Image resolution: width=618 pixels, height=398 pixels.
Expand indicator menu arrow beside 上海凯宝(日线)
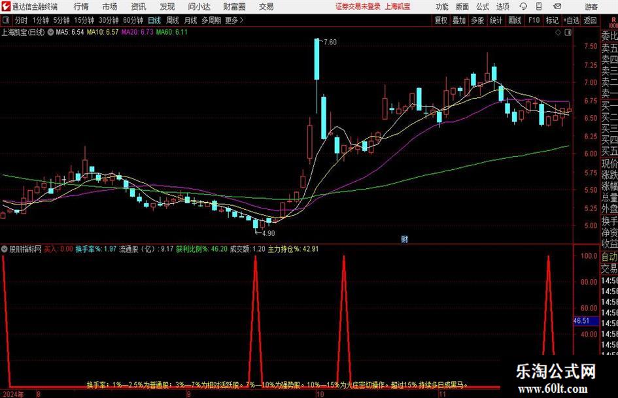[x=51, y=32]
